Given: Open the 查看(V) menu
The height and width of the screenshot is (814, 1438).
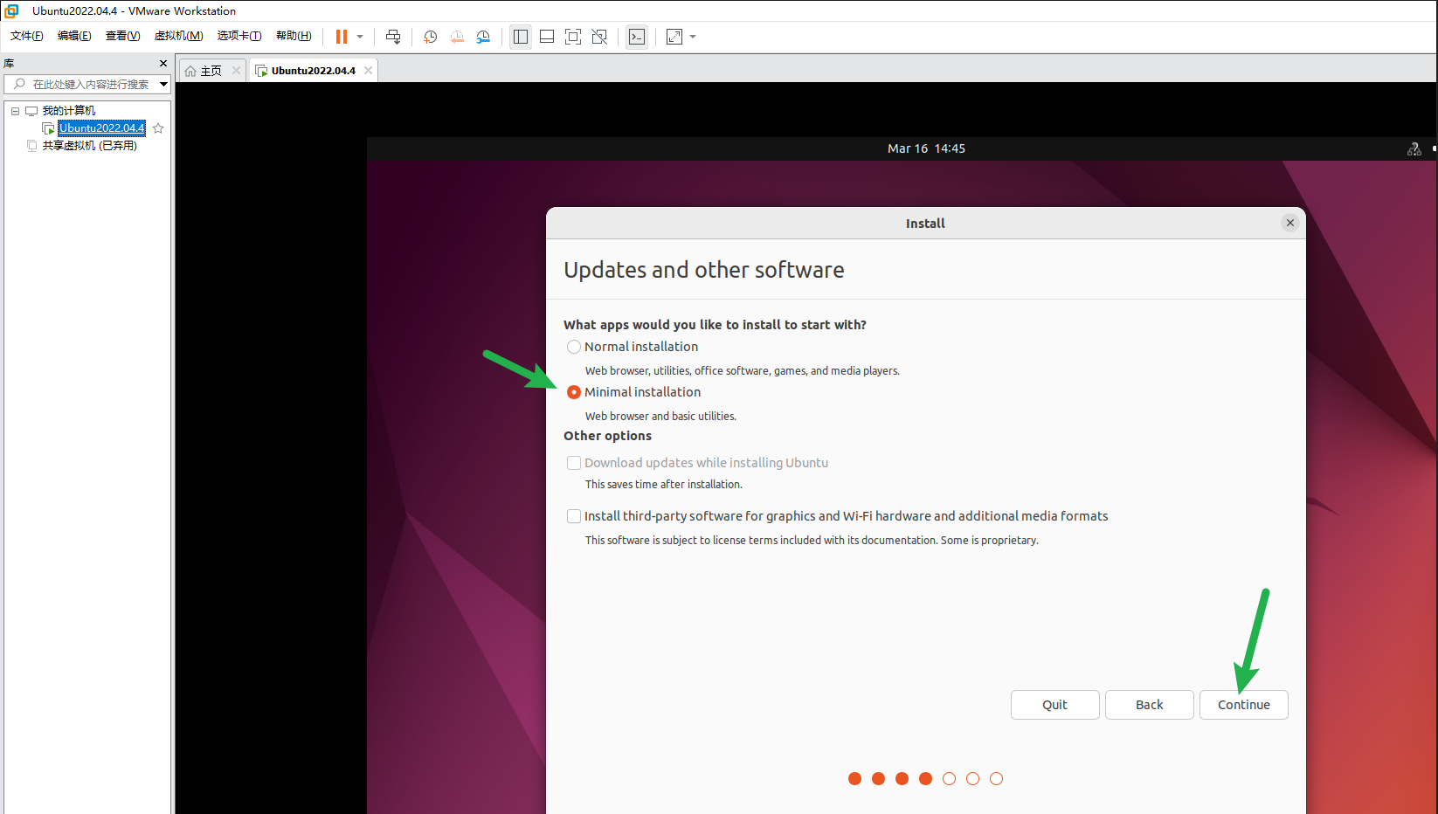Looking at the screenshot, I should (122, 36).
